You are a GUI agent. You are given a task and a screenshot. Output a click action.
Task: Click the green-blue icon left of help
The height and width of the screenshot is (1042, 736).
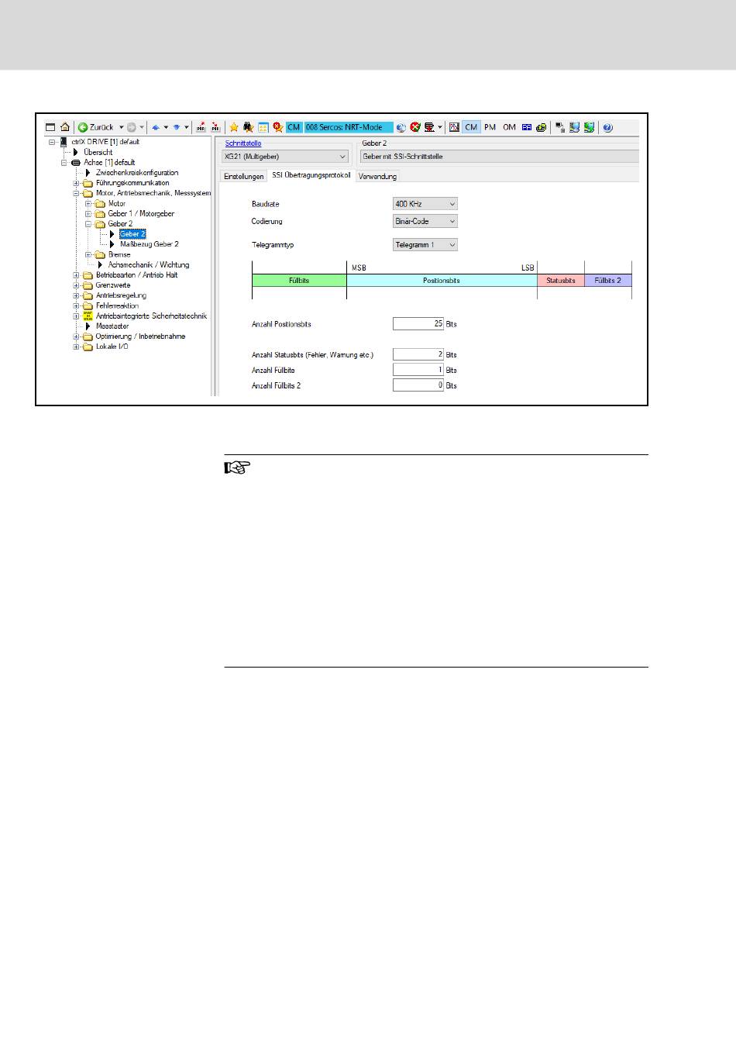click(x=590, y=127)
